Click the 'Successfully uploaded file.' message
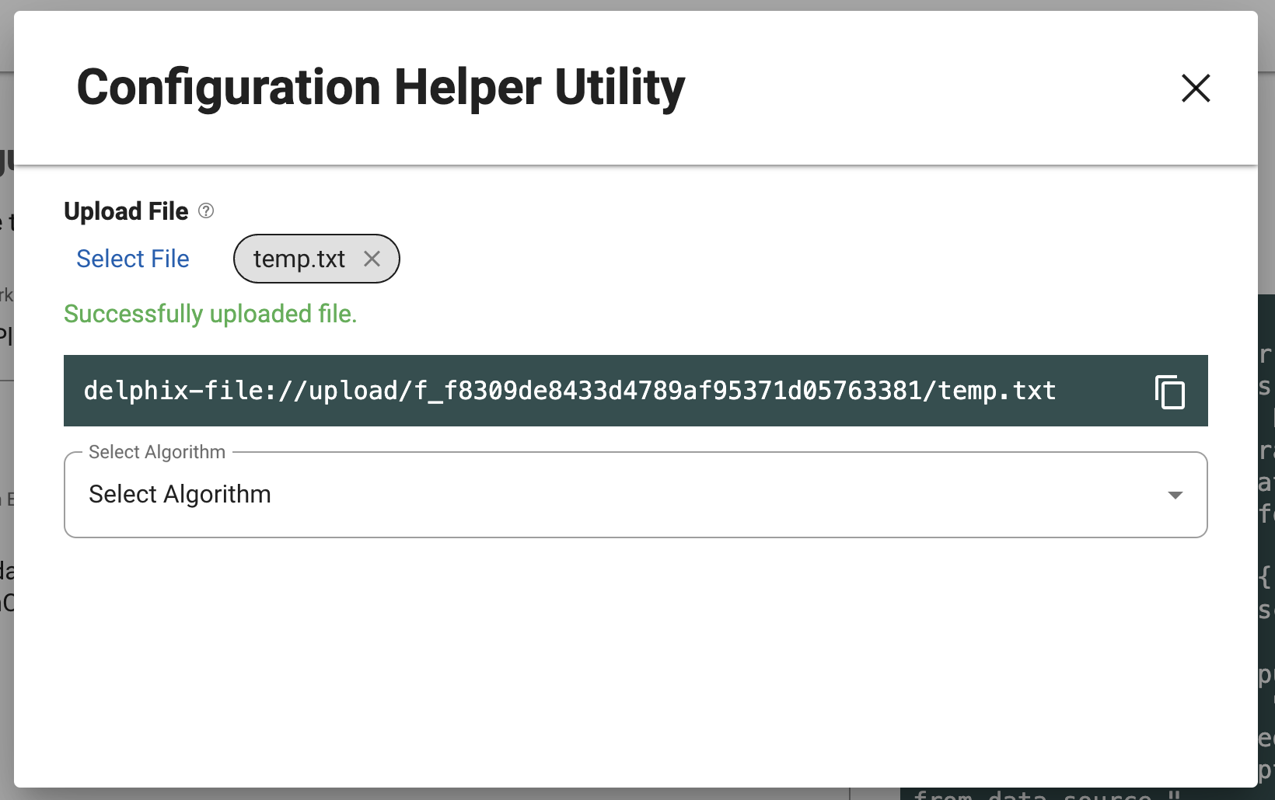 (x=210, y=314)
